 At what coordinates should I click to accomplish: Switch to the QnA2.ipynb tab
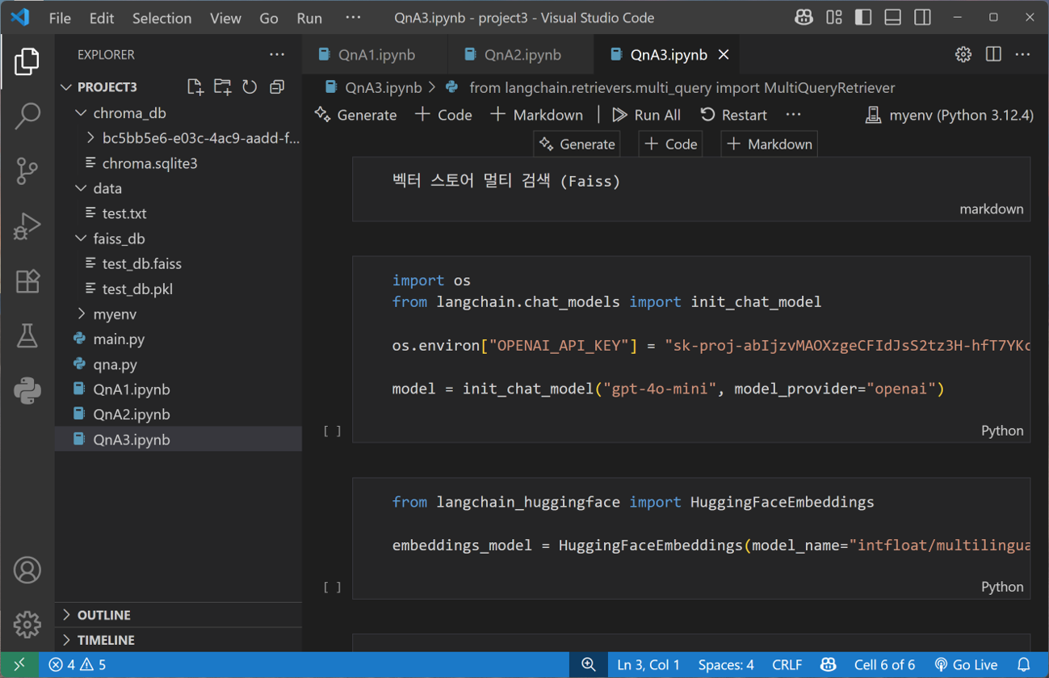pyautogui.click(x=521, y=55)
